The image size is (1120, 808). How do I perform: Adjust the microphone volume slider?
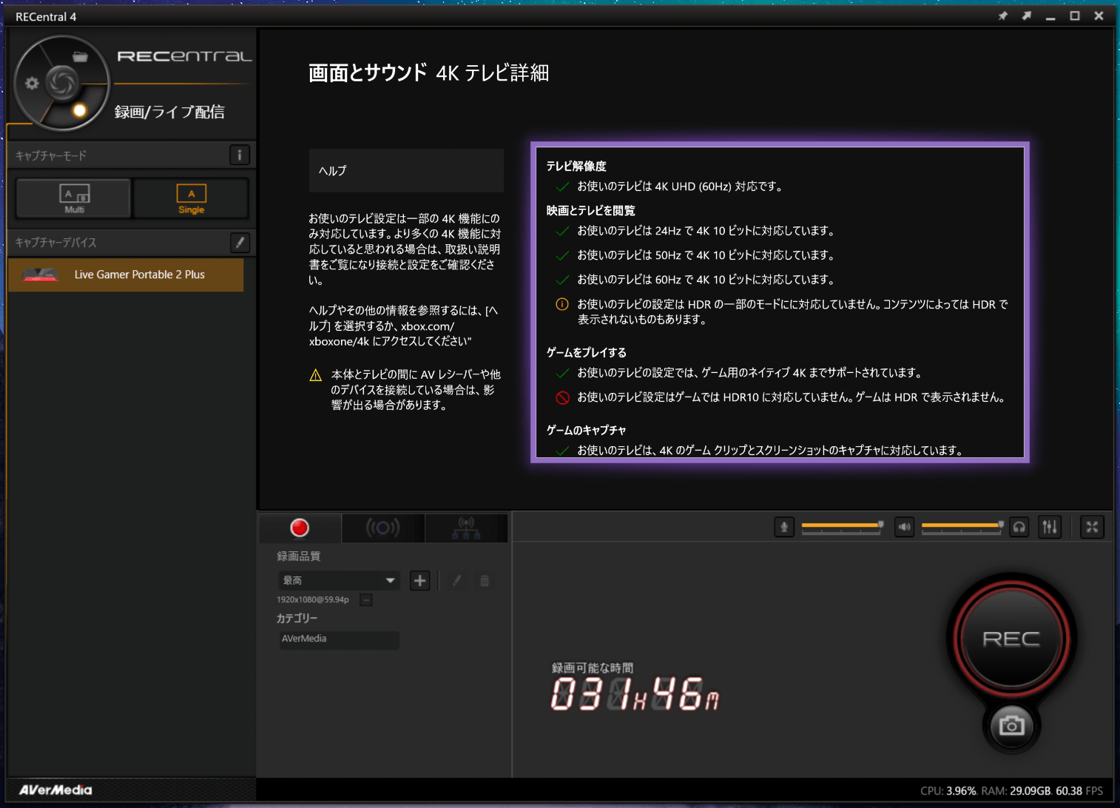tap(841, 526)
